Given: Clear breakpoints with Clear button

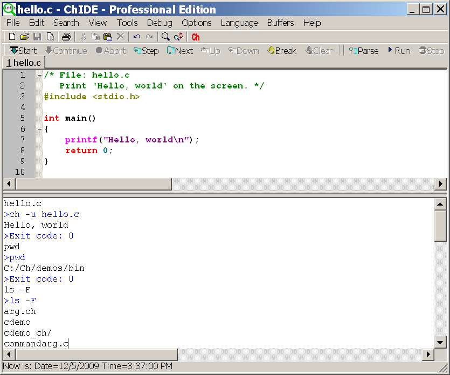Looking at the screenshot, I should point(319,51).
